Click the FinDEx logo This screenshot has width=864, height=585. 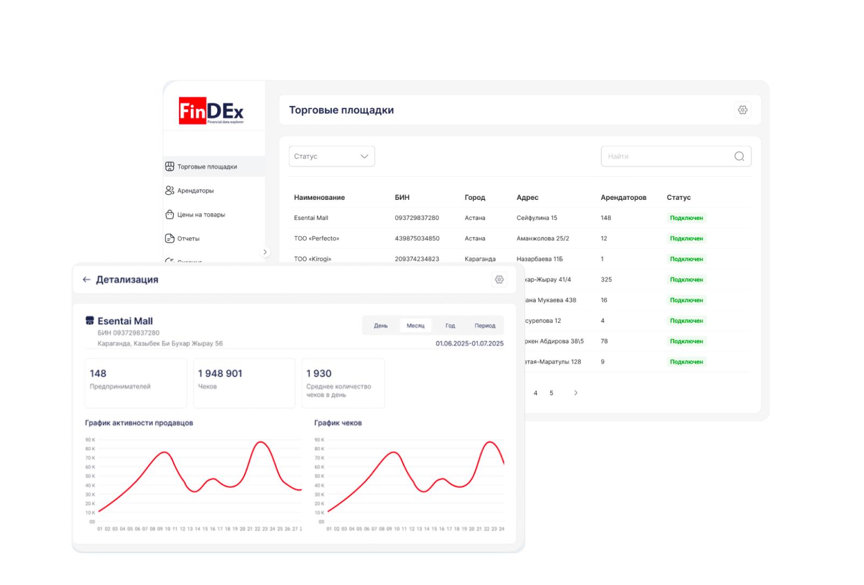(x=211, y=110)
